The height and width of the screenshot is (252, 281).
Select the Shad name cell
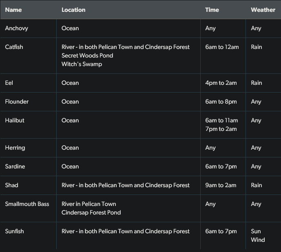coord(11,185)
